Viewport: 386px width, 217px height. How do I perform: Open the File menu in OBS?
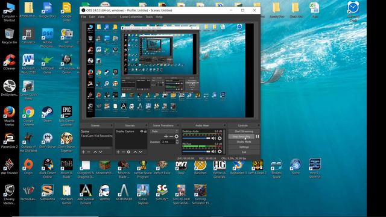point(84,17)
